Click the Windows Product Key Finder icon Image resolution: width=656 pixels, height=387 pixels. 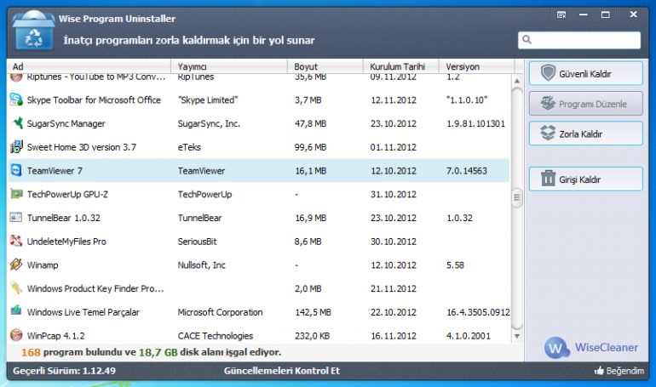pos(16,288)
